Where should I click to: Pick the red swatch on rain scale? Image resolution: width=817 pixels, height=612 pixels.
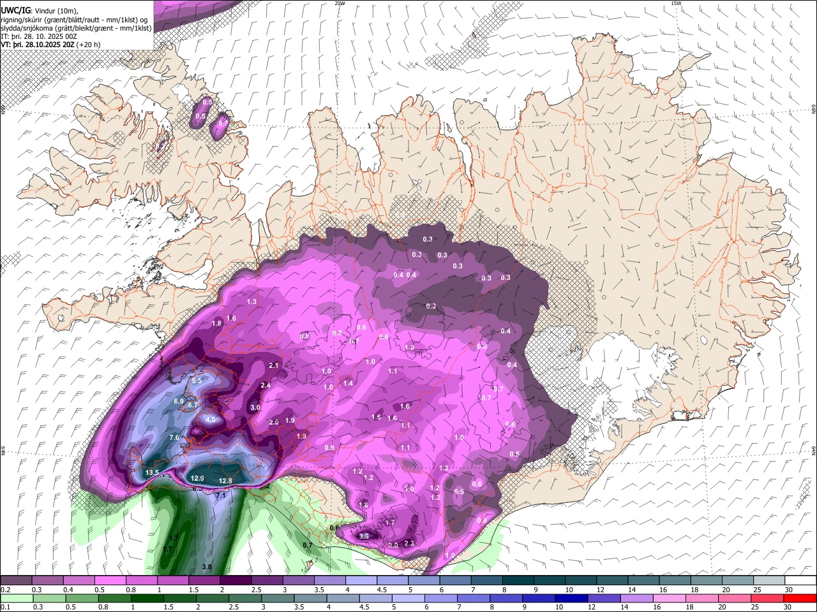tap(798, 598)
